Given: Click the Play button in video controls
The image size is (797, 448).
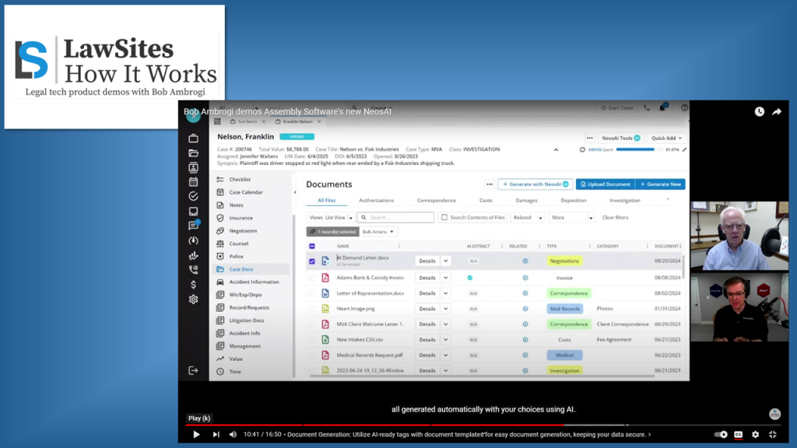Looking at the screenshot, I should (196, 435).
